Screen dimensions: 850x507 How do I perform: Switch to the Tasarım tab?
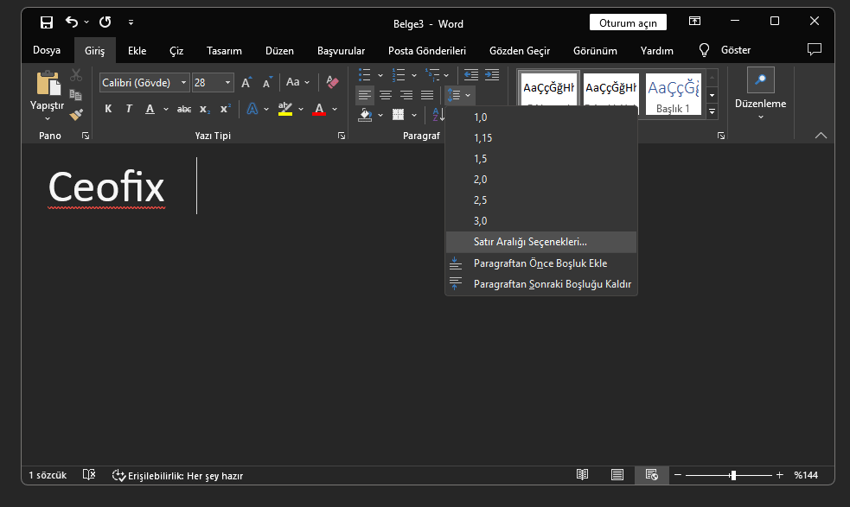point(225,51)
